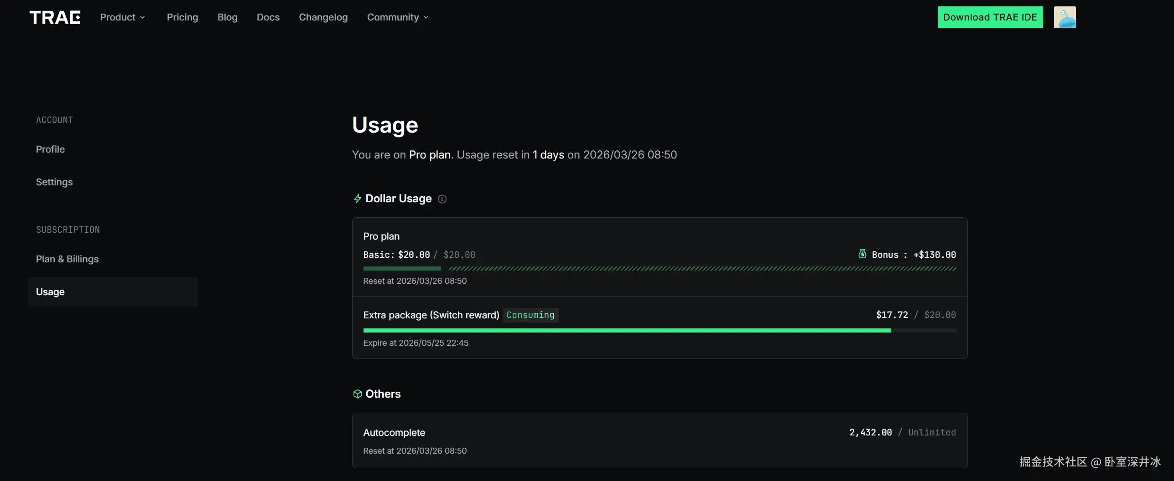Image resolution: width=1174 pixels, height=481 pixels.
Task: Click 'Reset at 2026/03/26 08:50' under Pro plan
Action: (415, 281)
